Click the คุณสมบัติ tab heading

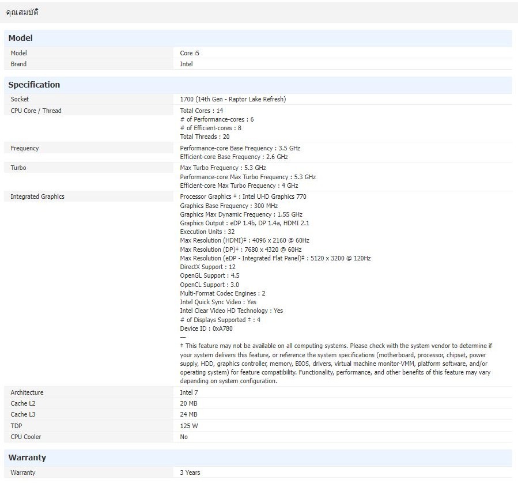click(22, 12)
